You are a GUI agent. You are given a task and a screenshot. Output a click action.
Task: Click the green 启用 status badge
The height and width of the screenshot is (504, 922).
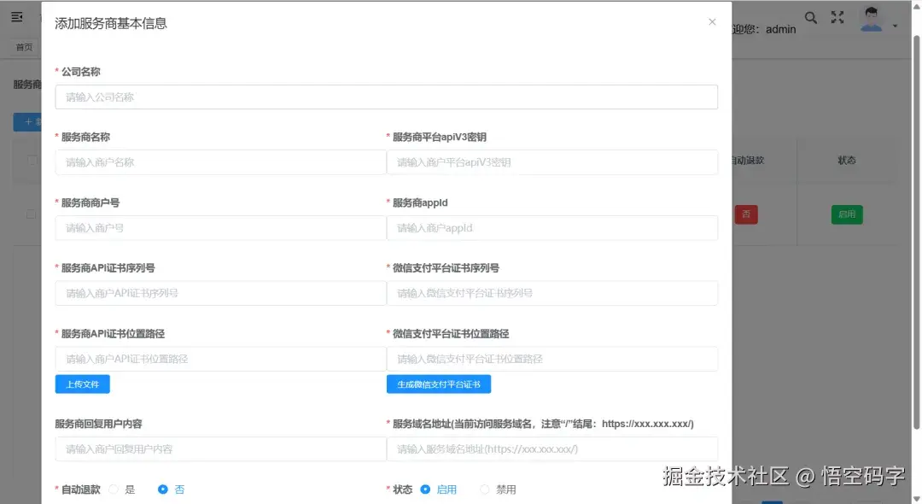[x=847, y=214]
